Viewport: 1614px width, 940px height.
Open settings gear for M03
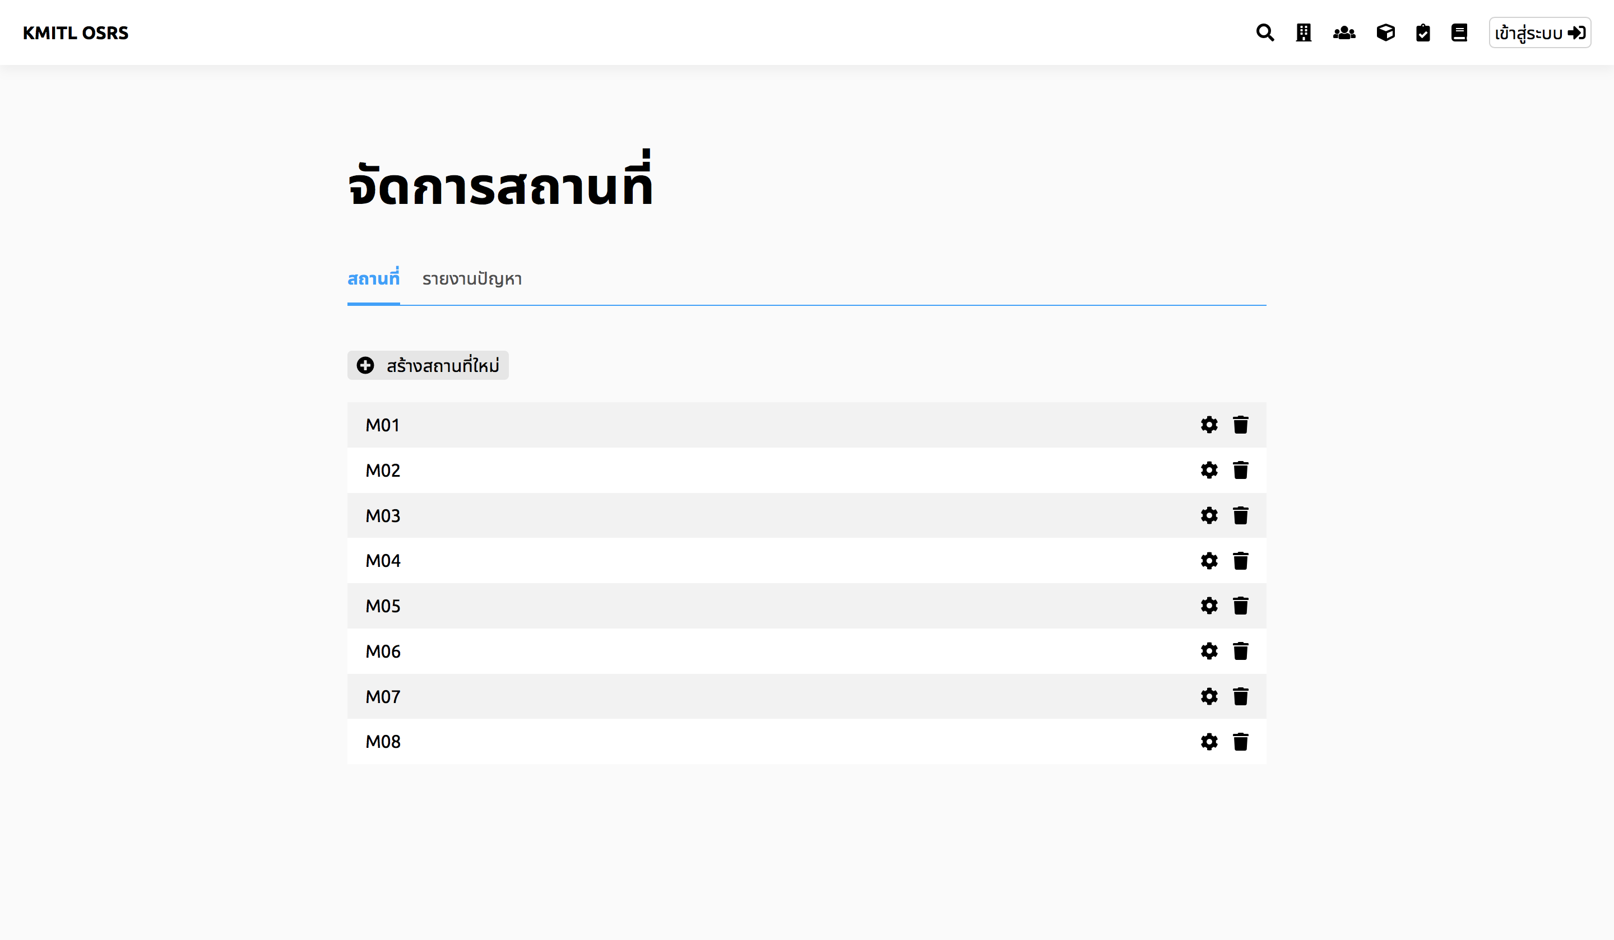coord(1209,515)
